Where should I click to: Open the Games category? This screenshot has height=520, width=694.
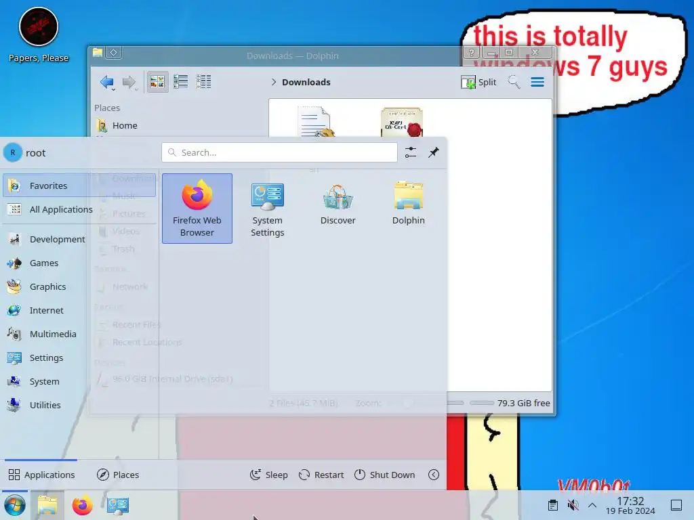click(79, 263)
